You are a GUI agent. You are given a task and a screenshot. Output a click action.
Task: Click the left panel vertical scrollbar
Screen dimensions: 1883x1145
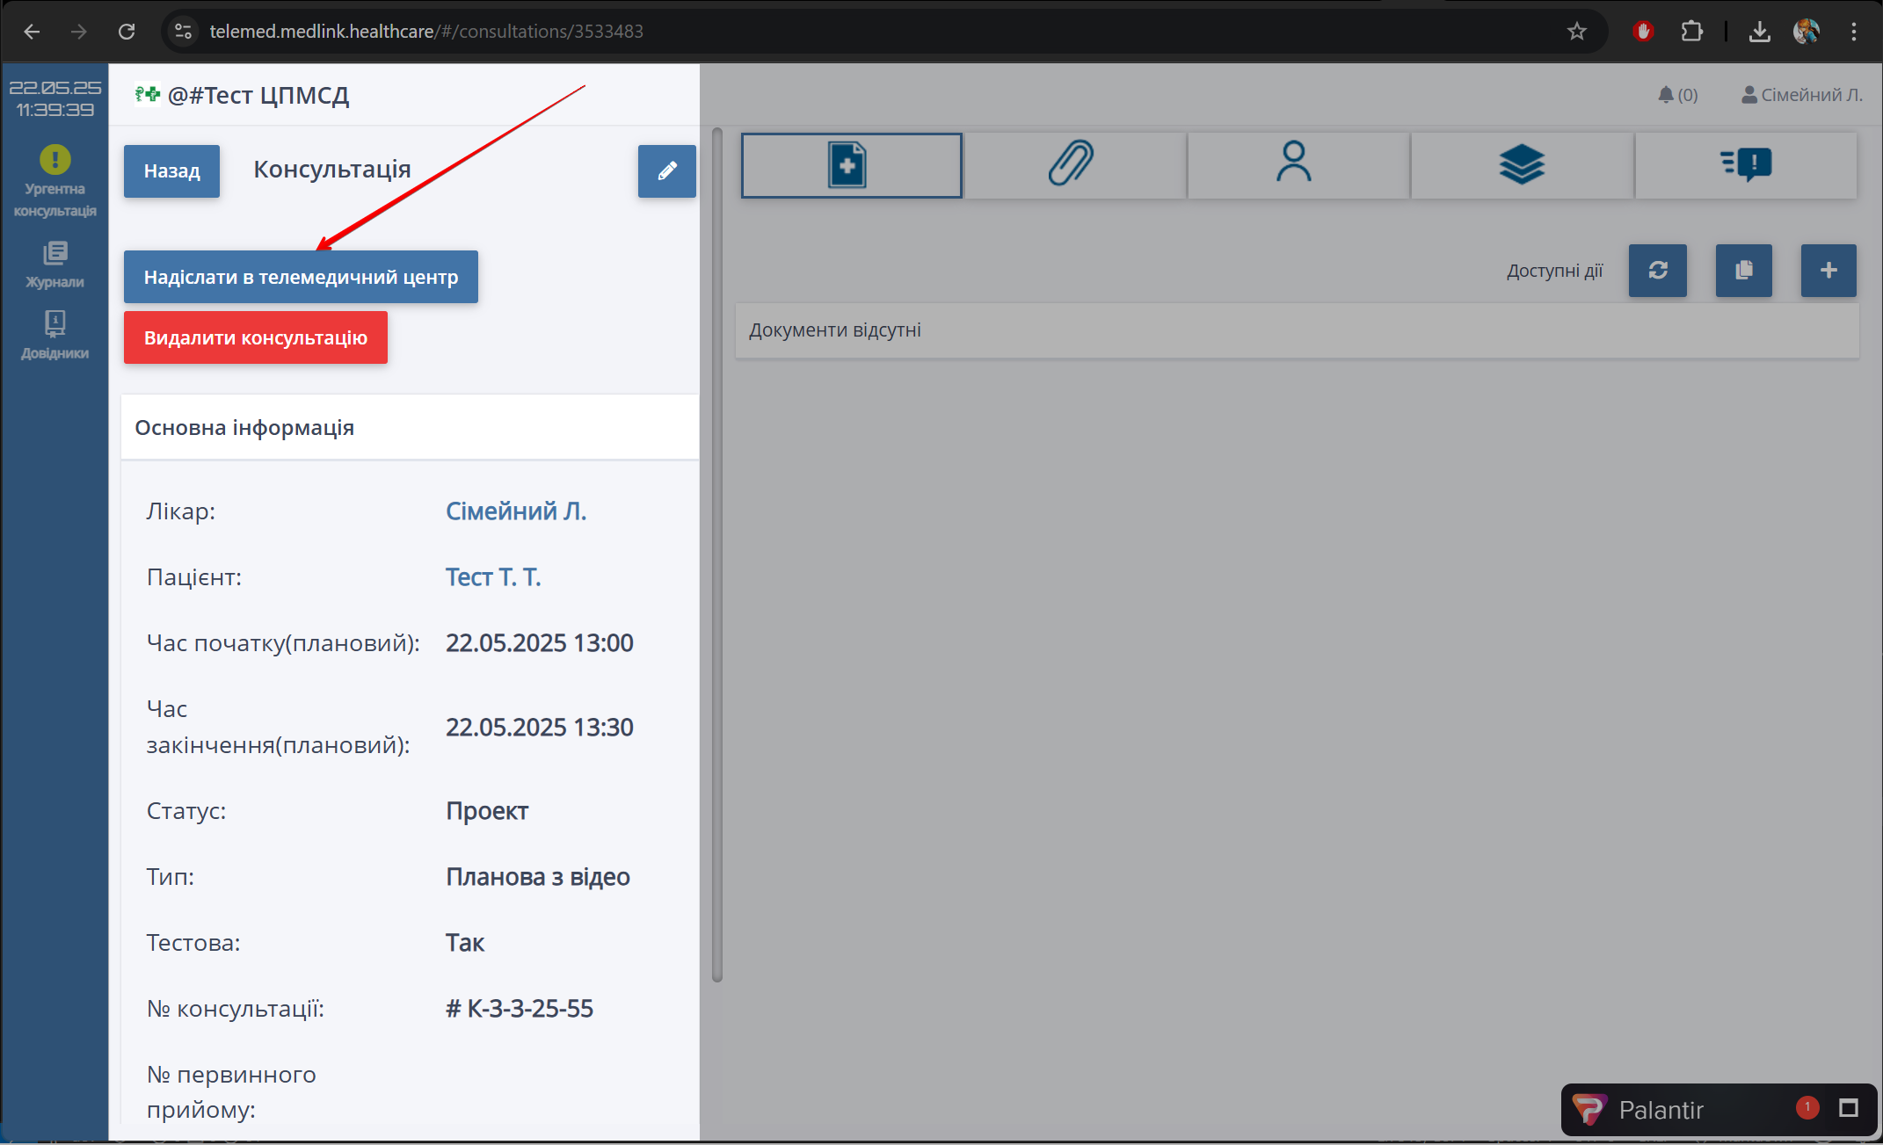[716, 554]
